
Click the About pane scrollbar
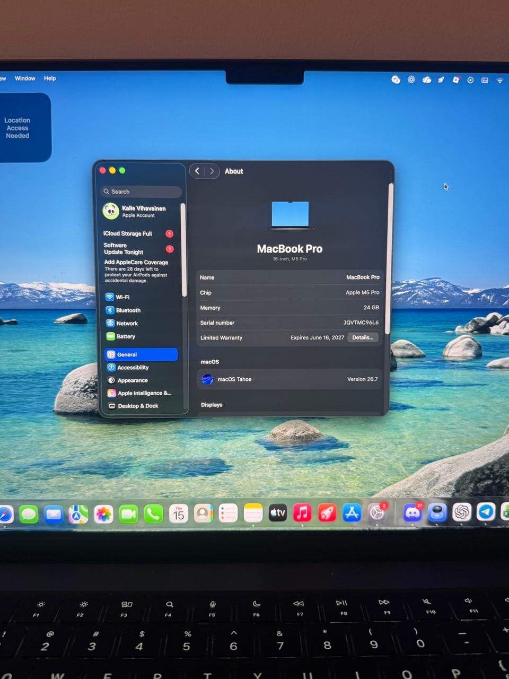(x=390, y=258)
